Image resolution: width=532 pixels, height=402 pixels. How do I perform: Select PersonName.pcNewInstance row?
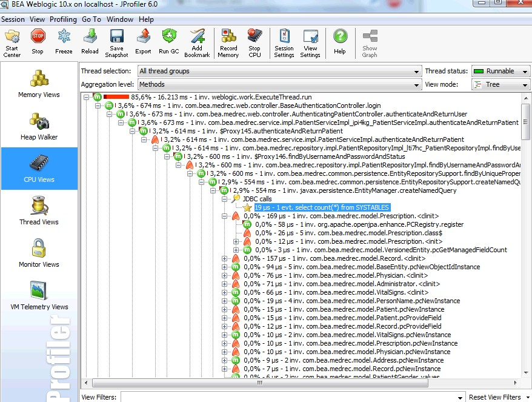(x=351, y=301)
